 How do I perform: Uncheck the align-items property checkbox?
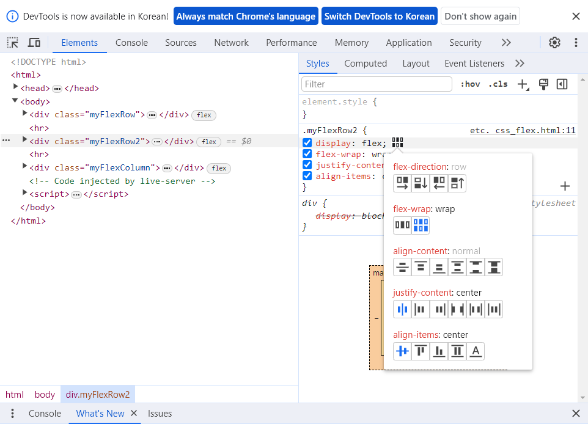pos(307,175)
